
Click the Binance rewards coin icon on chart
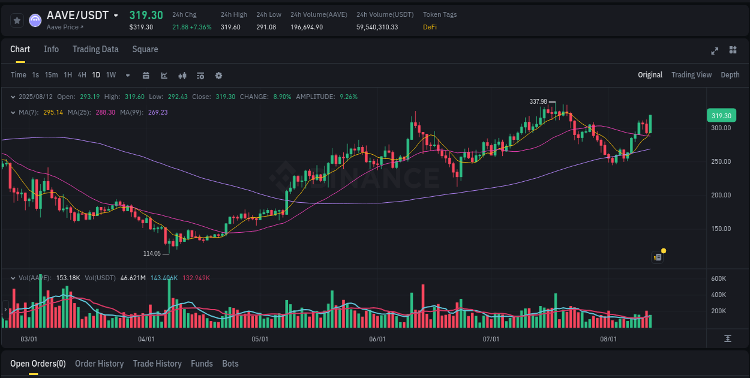657,257
